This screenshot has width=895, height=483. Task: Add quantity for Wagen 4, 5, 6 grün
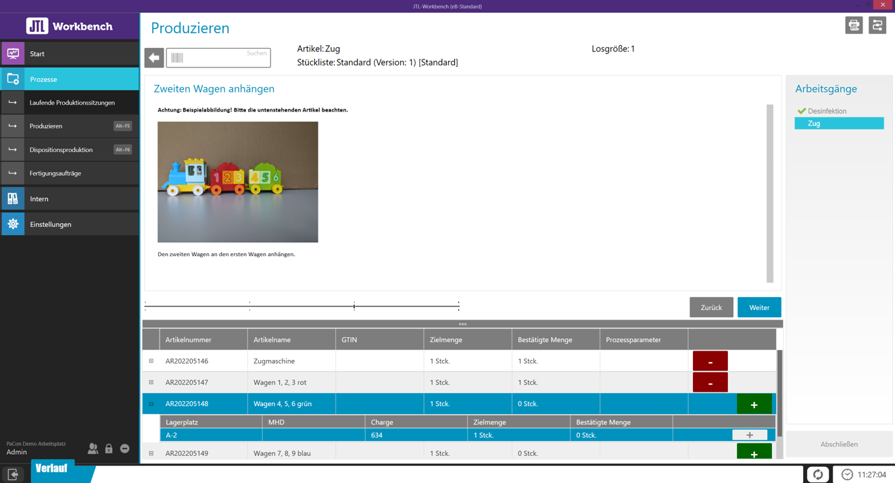[754, 404]
